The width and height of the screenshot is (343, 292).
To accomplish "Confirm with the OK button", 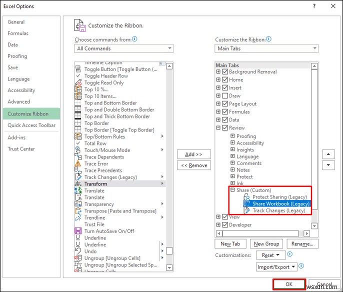I will point(289,284).
